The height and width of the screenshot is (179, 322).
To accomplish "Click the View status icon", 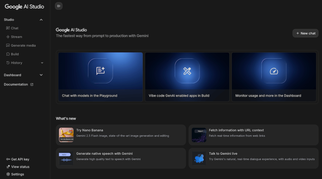I will [x=8, y=167].
